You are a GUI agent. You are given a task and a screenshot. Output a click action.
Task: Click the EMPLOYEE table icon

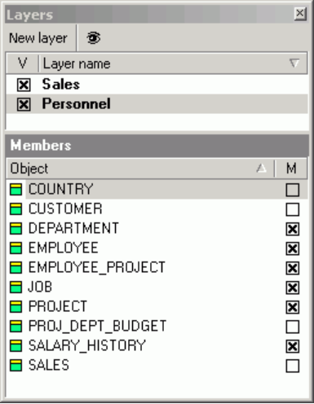(16, 248)
